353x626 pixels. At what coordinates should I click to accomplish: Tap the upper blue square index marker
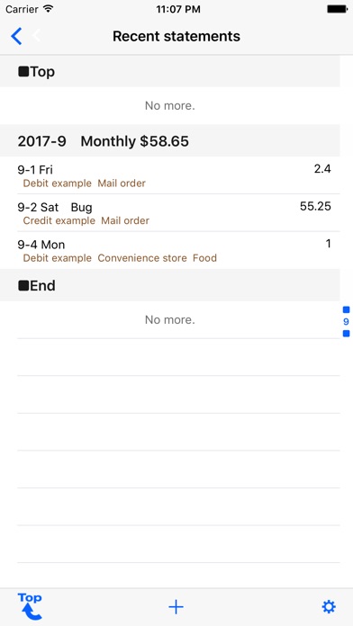pyautogui.click(x=346, y=309)
